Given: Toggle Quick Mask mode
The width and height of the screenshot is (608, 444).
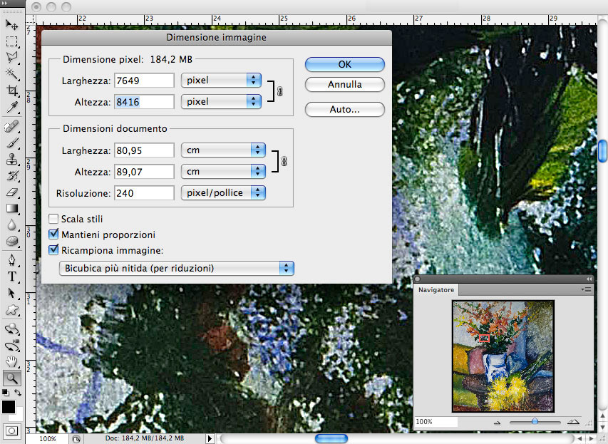Looking at the screenshot, I should (11, 431).
